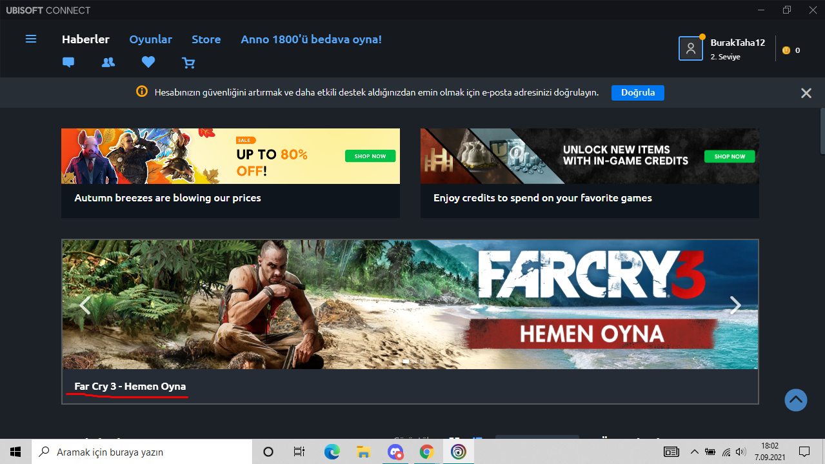This screenshot has height=464, width=825.
Task: Click the scroll-to-top arrow button
Action: click(x=796, y=400)
